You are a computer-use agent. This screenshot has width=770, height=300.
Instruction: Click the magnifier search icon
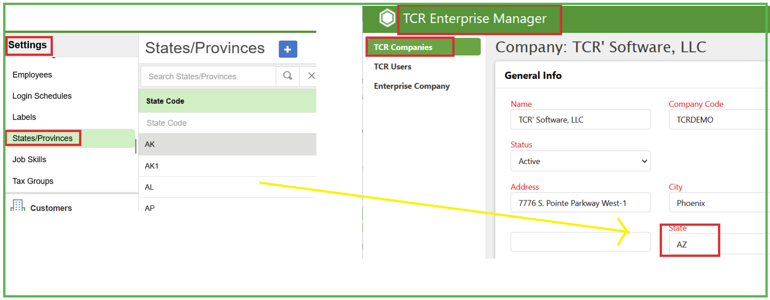(288, 76)
